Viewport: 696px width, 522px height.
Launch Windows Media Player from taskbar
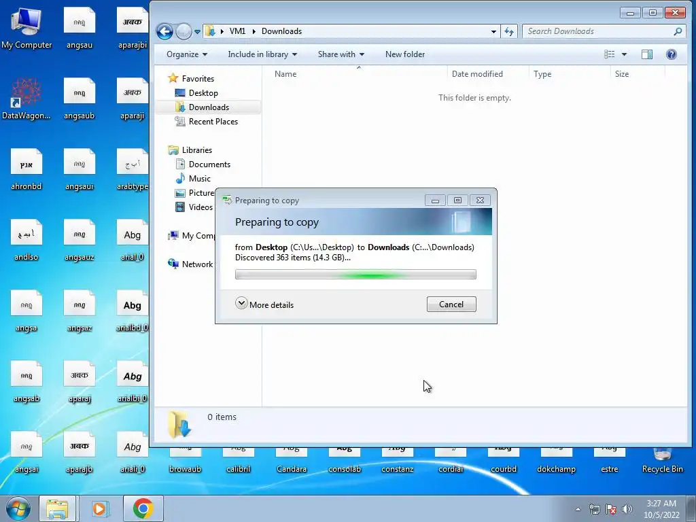coord(100,508)
